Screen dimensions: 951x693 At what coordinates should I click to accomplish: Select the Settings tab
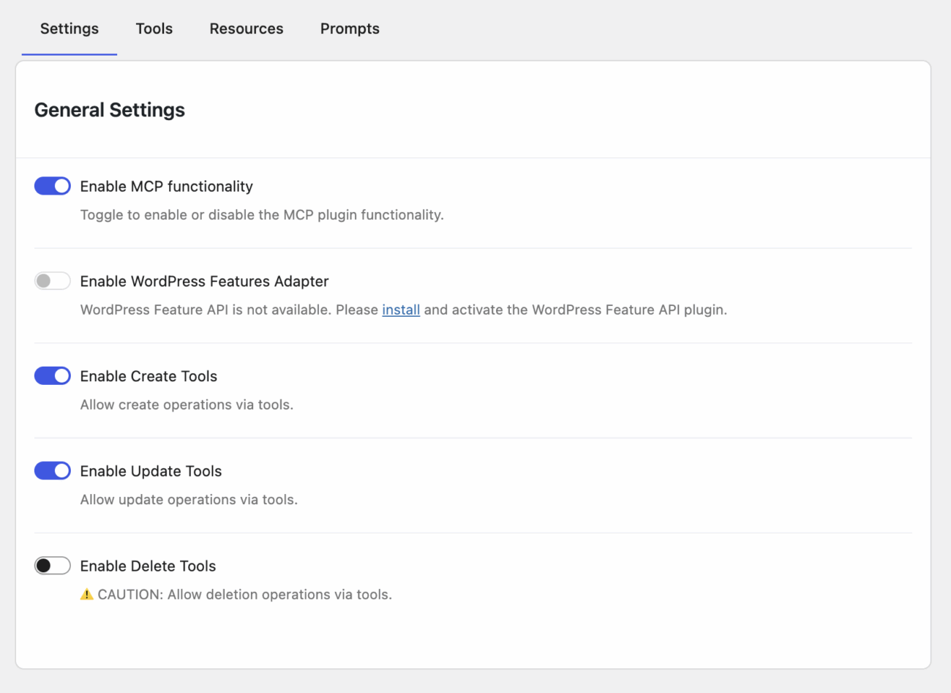[69, 29]
